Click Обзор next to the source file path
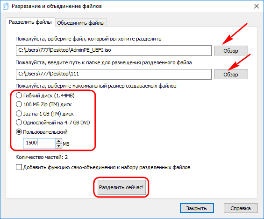Viewport: 264px width, 219px height. point(231,50)
